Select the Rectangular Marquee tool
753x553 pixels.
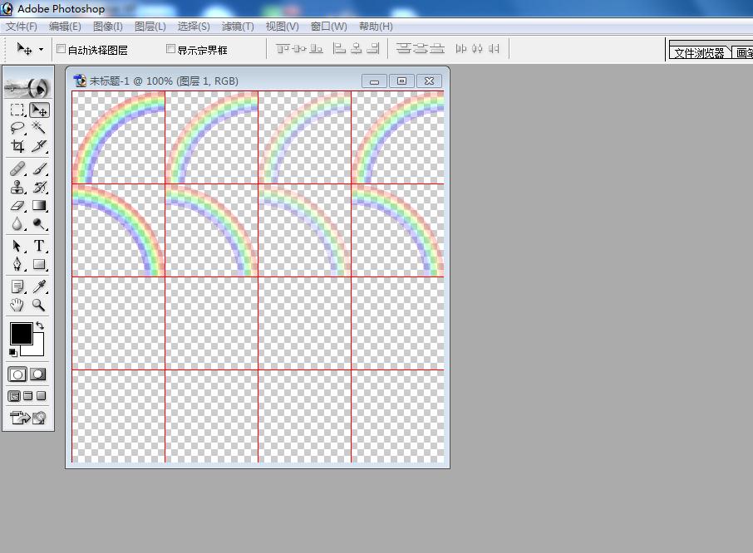(17, 110)
